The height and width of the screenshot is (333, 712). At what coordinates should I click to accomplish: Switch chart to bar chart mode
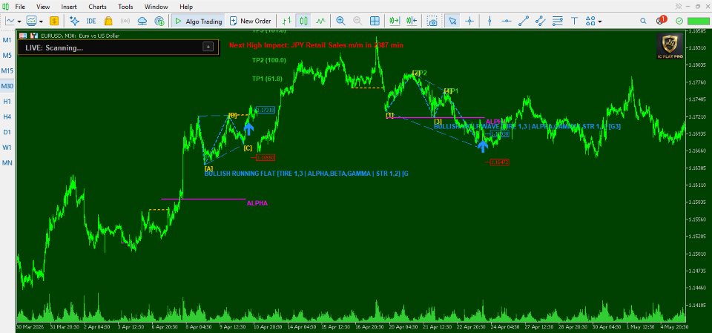286,21
